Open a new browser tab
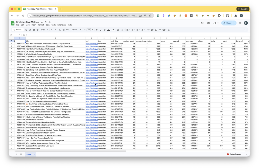The height and width of the screenshot is (168, 259). [x=61, y=9]
